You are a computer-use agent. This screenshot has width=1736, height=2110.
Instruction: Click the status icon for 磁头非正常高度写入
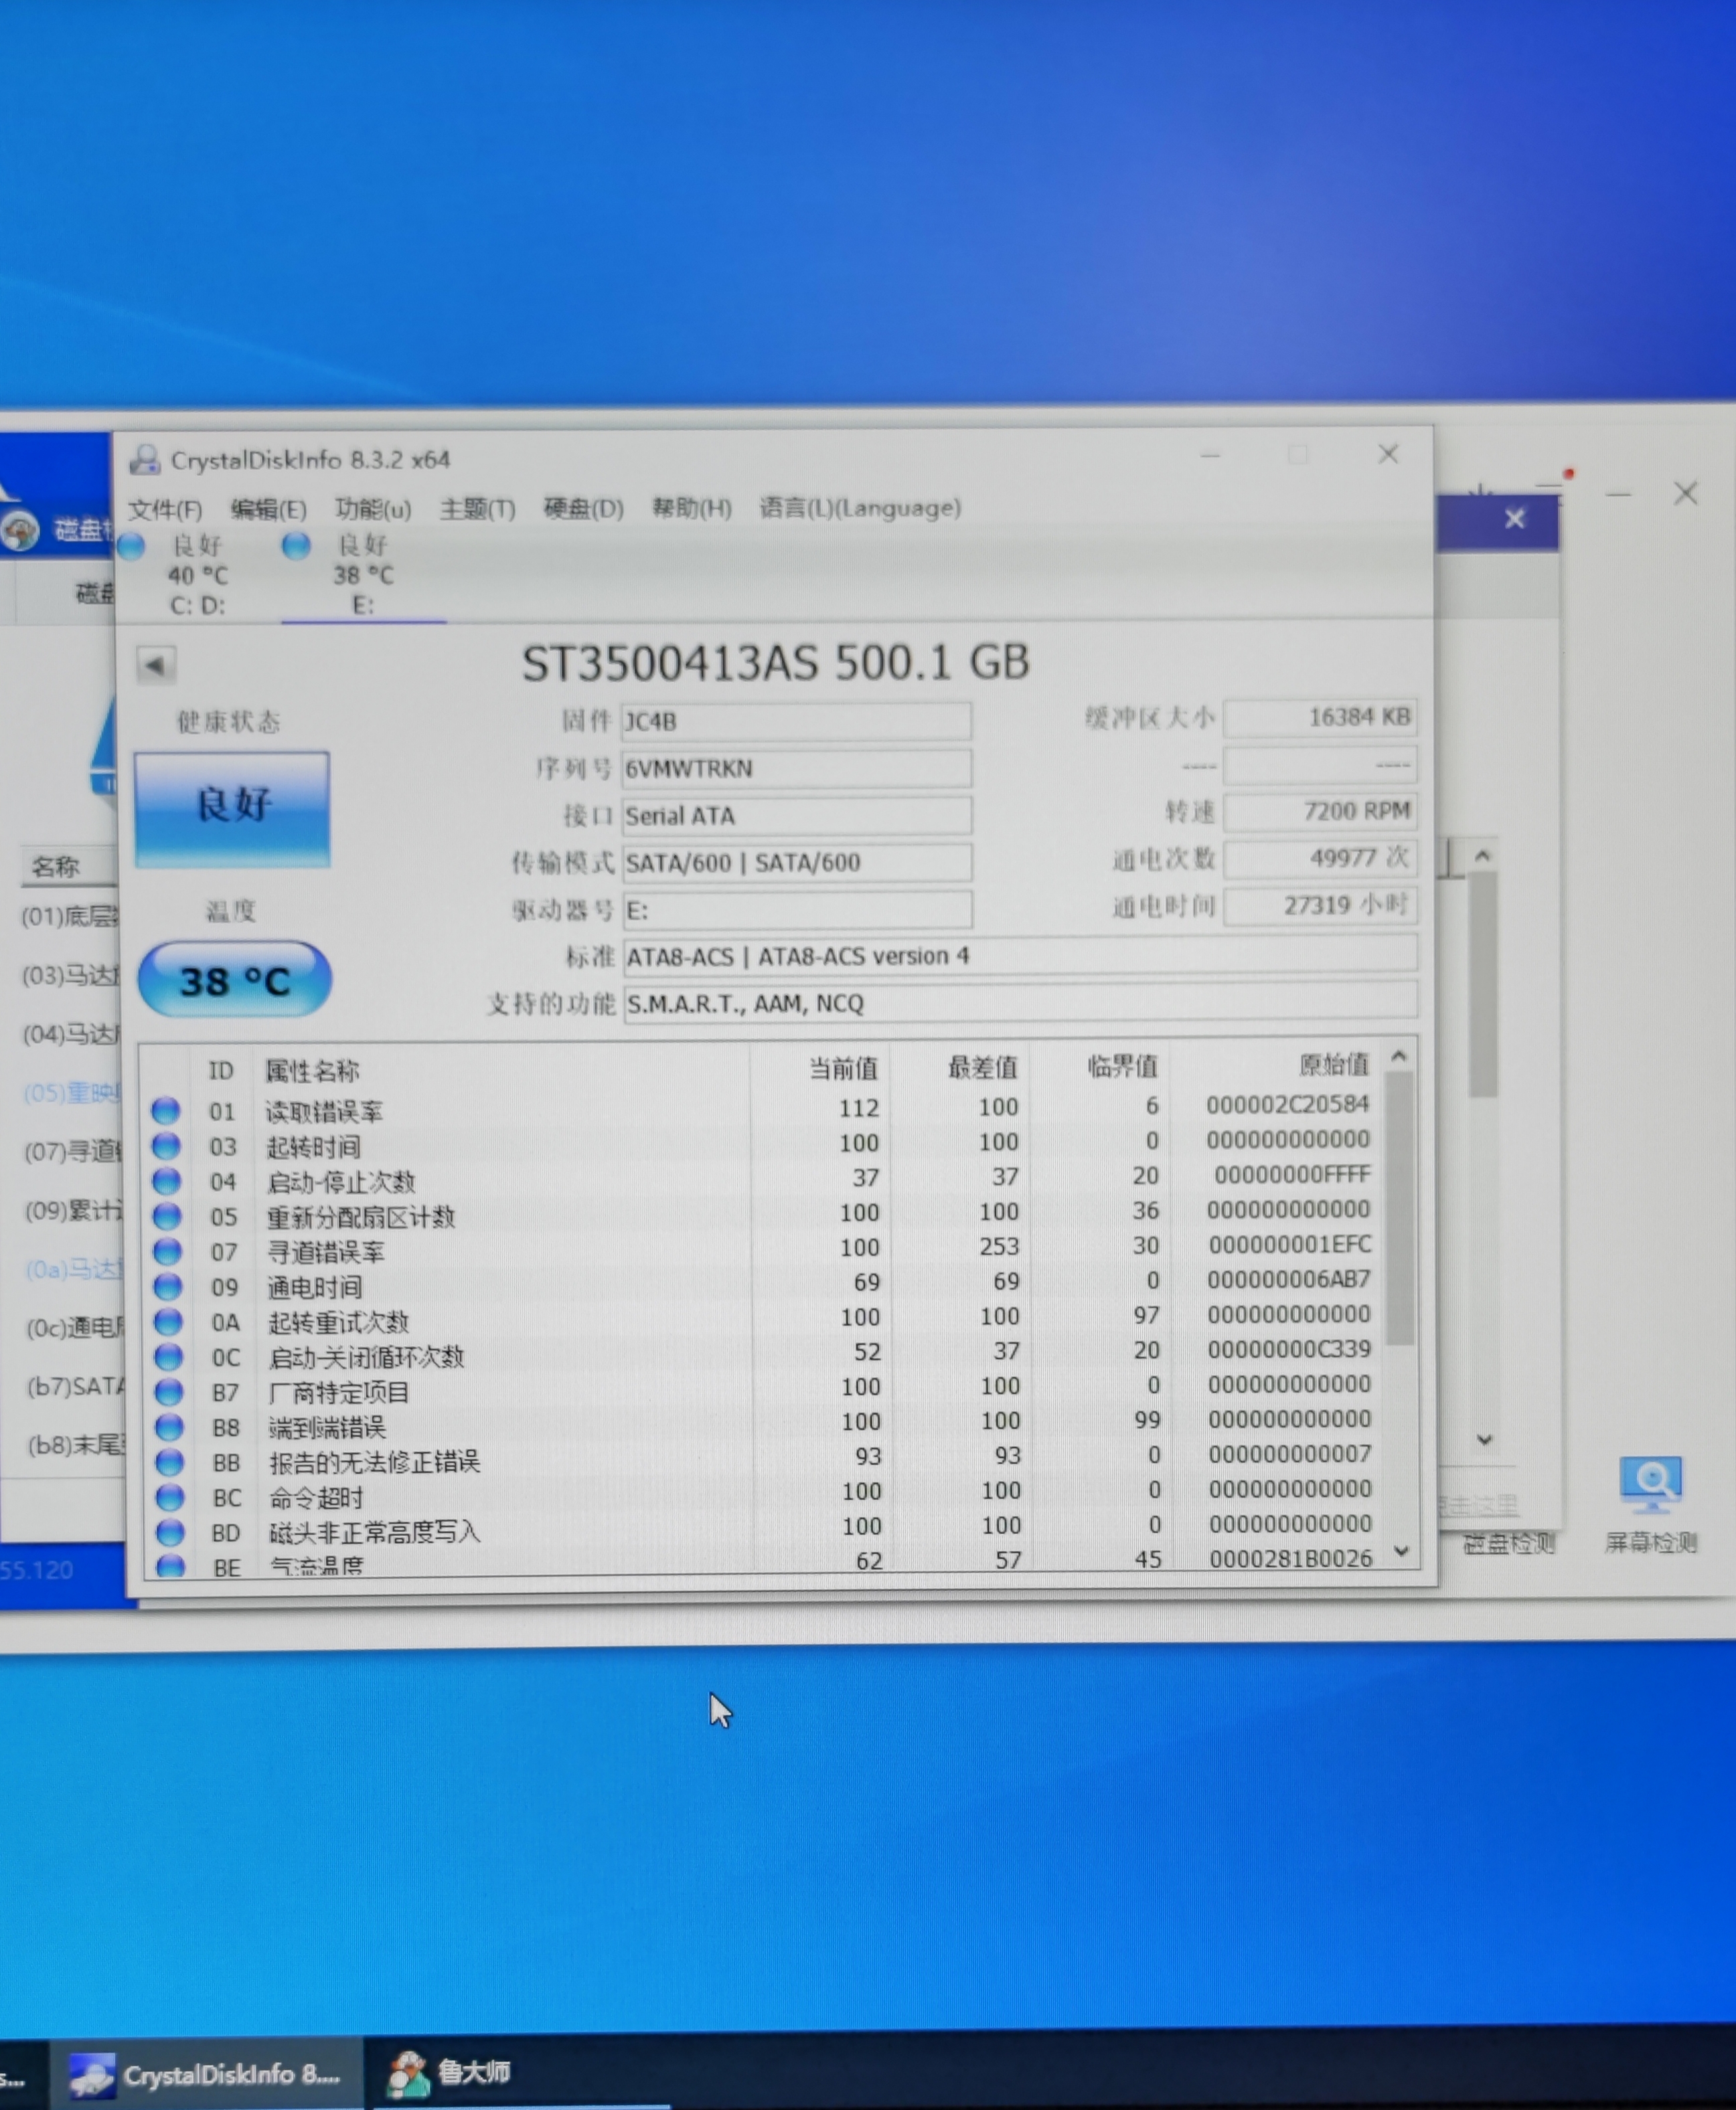pos(171,1531)
